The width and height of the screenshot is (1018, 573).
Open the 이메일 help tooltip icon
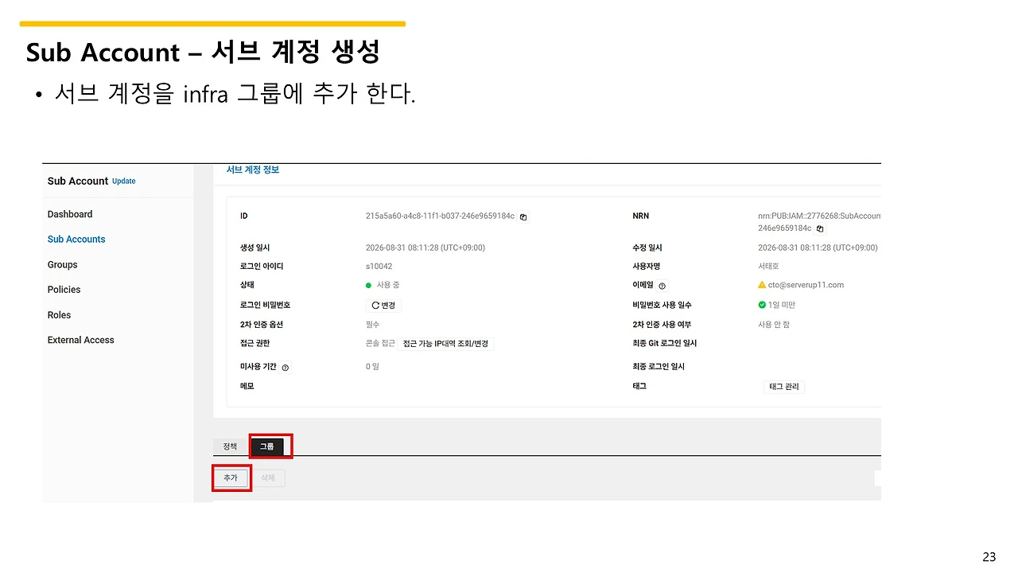662,285
